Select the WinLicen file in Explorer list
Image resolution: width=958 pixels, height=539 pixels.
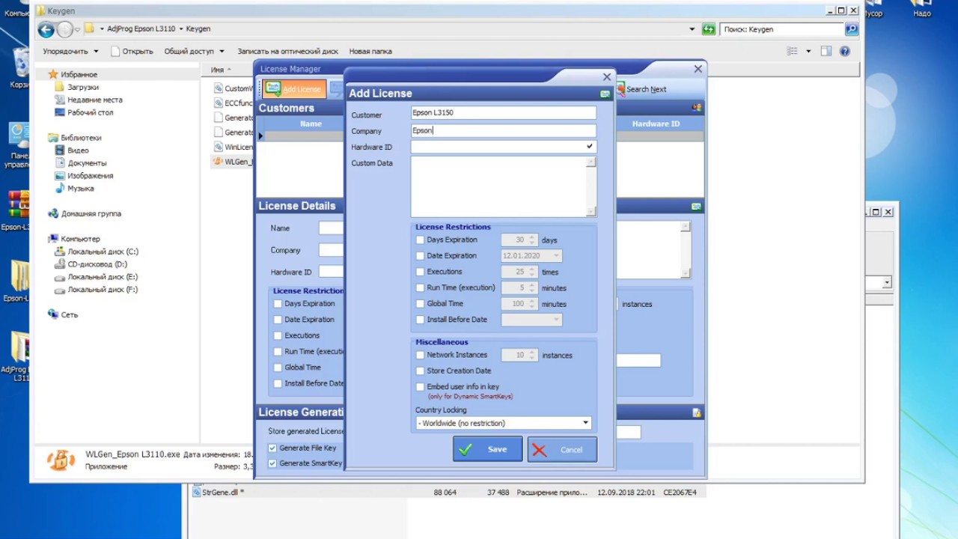tap(234, 147)
